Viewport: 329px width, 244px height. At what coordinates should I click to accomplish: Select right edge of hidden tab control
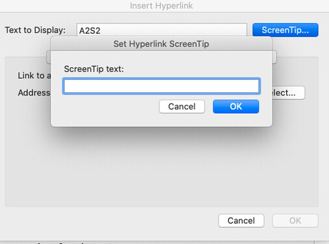(274, 57)
